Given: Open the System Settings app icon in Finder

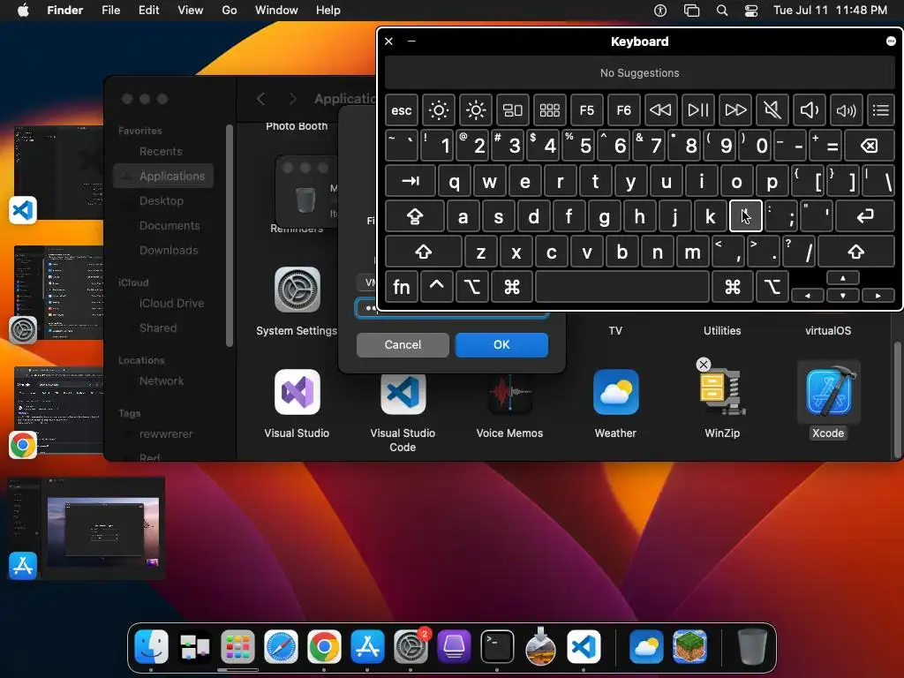Looking at the screenshot, I should 297,290.
